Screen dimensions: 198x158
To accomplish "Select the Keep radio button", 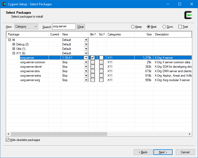I will pyautogui.click(x=133, y=27).
